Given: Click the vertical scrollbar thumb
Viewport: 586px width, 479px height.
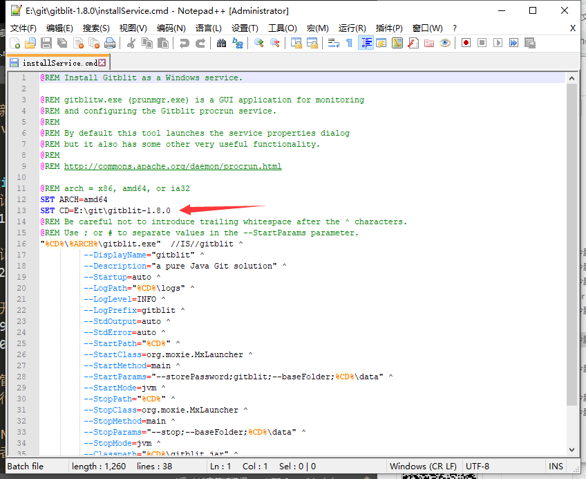Looking at the screenshot, I should coord(571,245).
